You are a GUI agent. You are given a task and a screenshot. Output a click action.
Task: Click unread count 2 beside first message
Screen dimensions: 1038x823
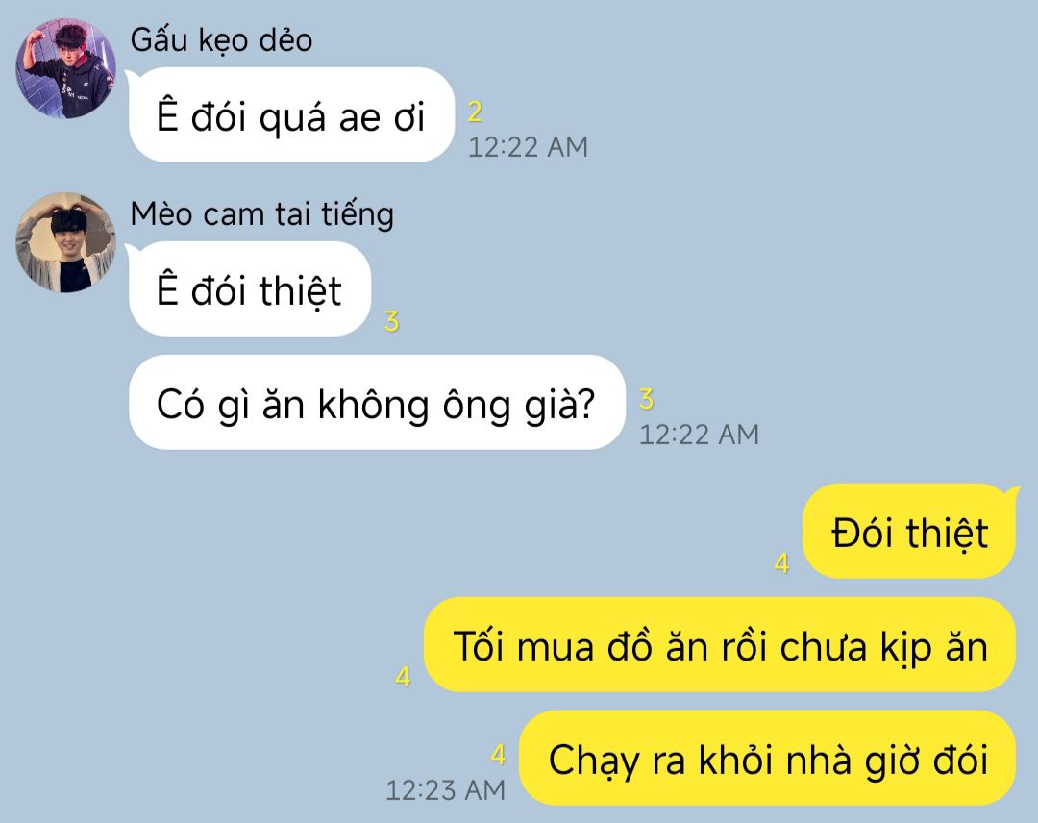click(x=475, y=112)
